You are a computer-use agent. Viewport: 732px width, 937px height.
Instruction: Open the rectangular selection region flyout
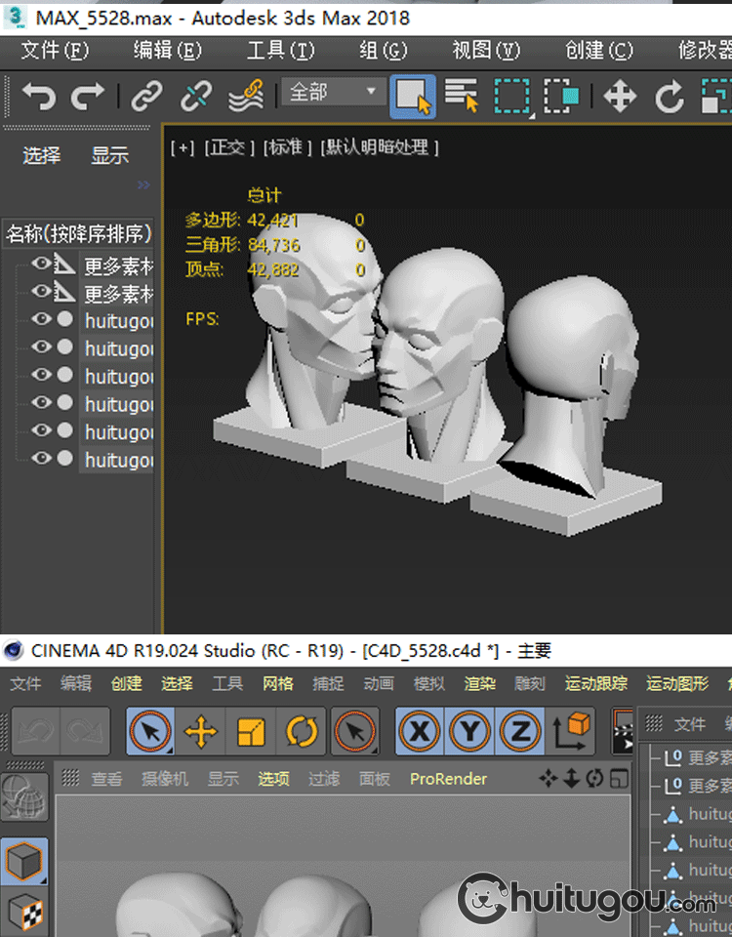511,96
